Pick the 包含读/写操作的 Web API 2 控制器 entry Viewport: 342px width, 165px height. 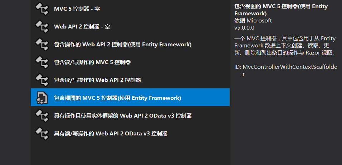click(x=97, y=80)
